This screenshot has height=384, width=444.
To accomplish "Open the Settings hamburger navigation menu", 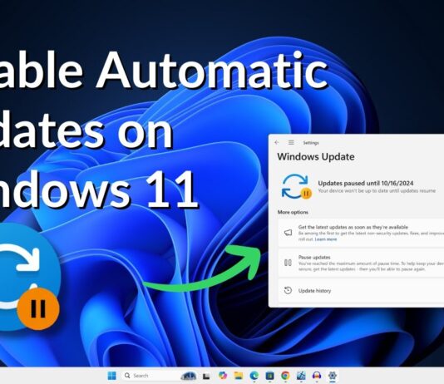I will [291, 142].
